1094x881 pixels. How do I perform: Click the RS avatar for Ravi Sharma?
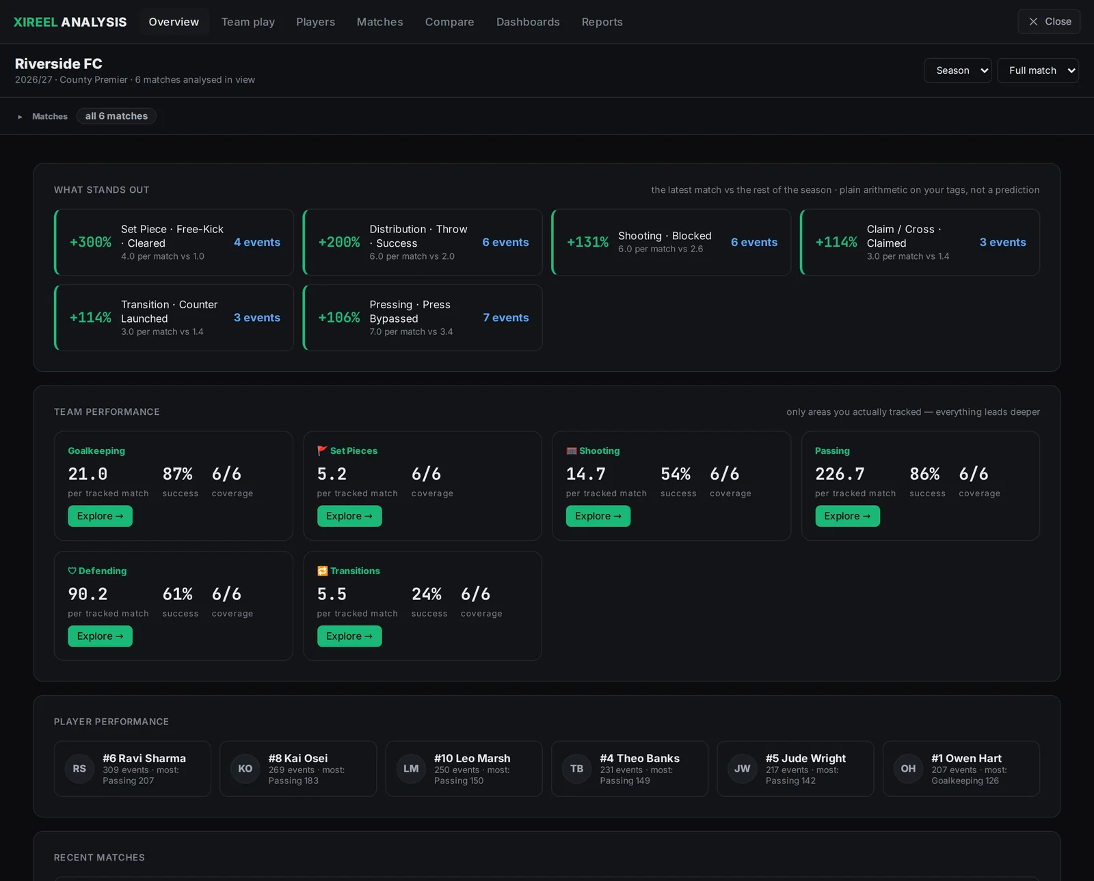79,769
